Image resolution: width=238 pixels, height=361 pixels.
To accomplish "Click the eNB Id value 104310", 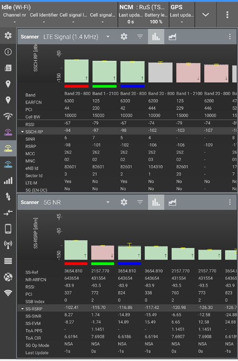I will click(155, 166).
